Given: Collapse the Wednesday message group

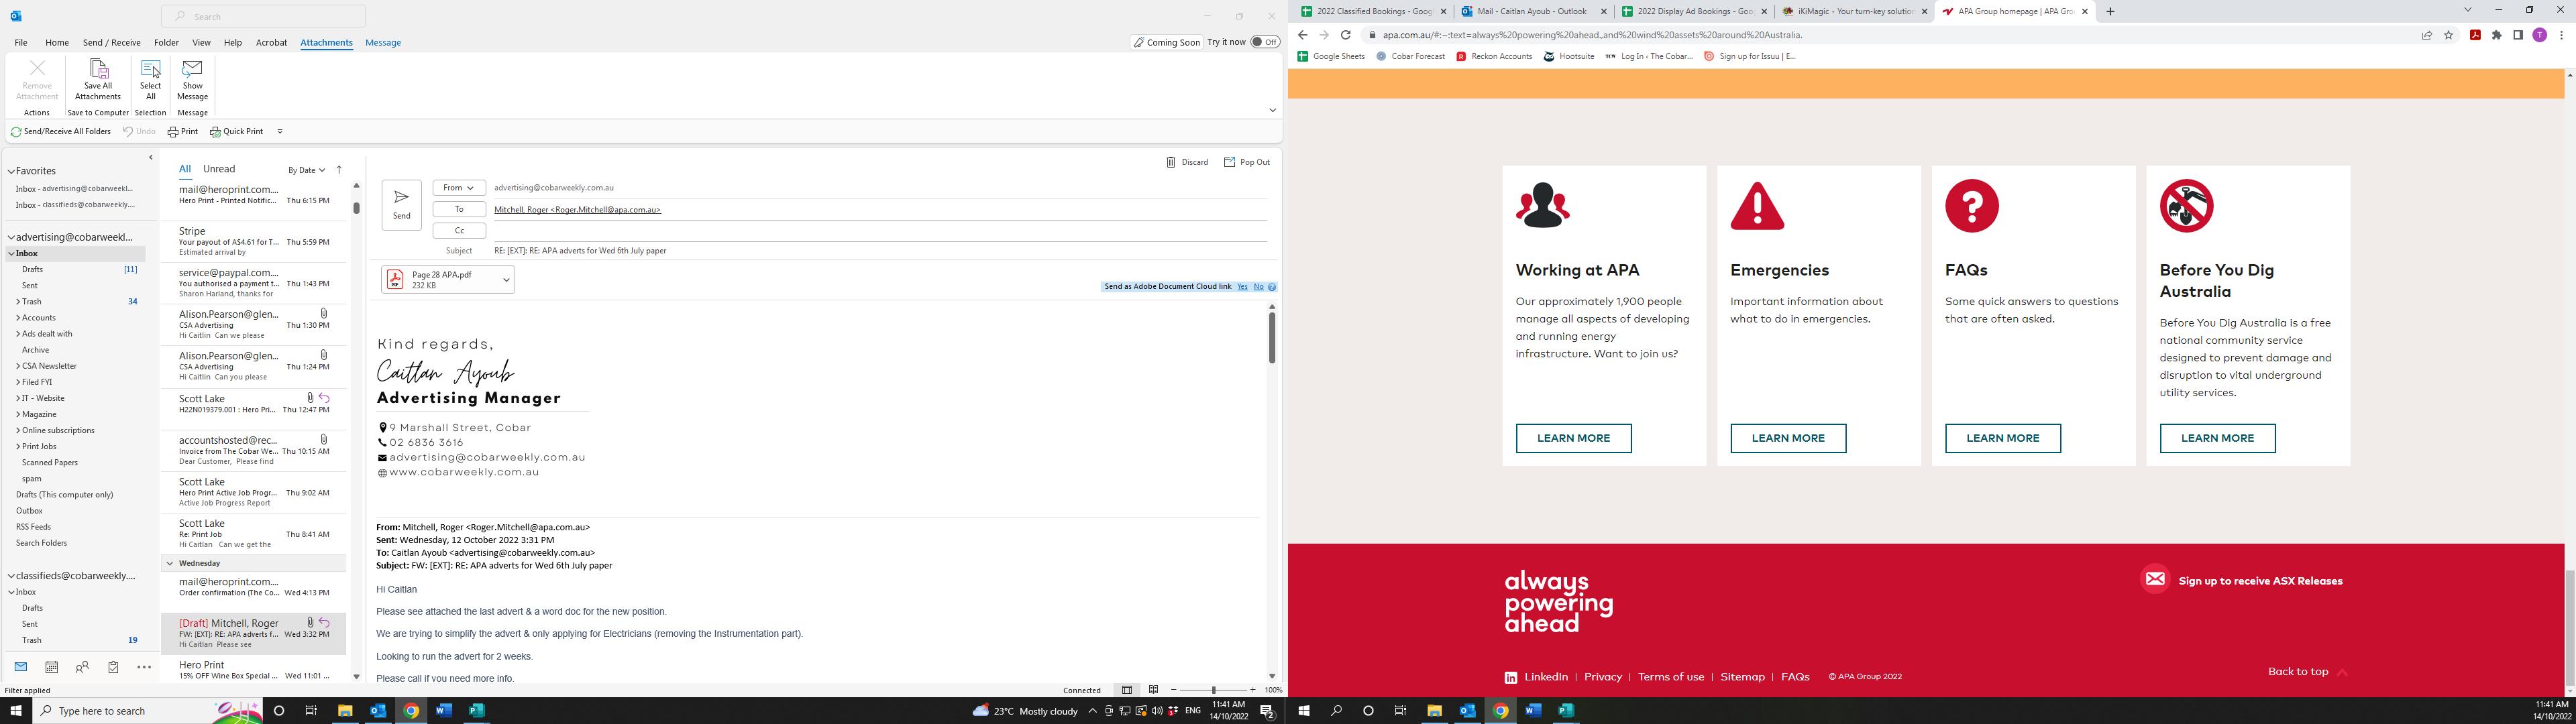Looking at the screenshot, I should coord(170,563).
